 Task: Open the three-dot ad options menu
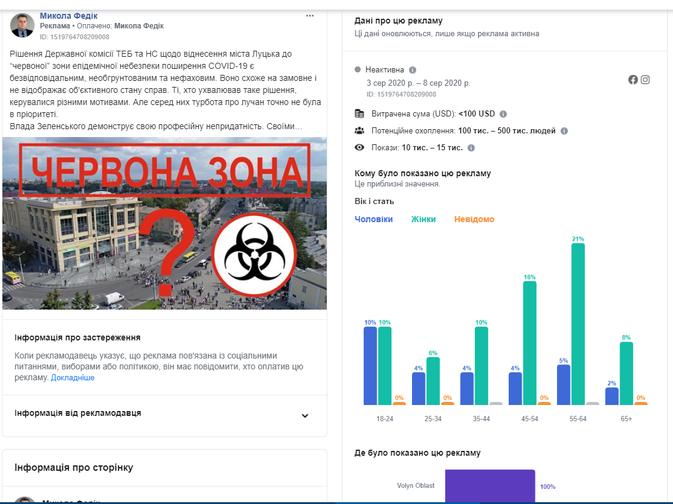310,16
